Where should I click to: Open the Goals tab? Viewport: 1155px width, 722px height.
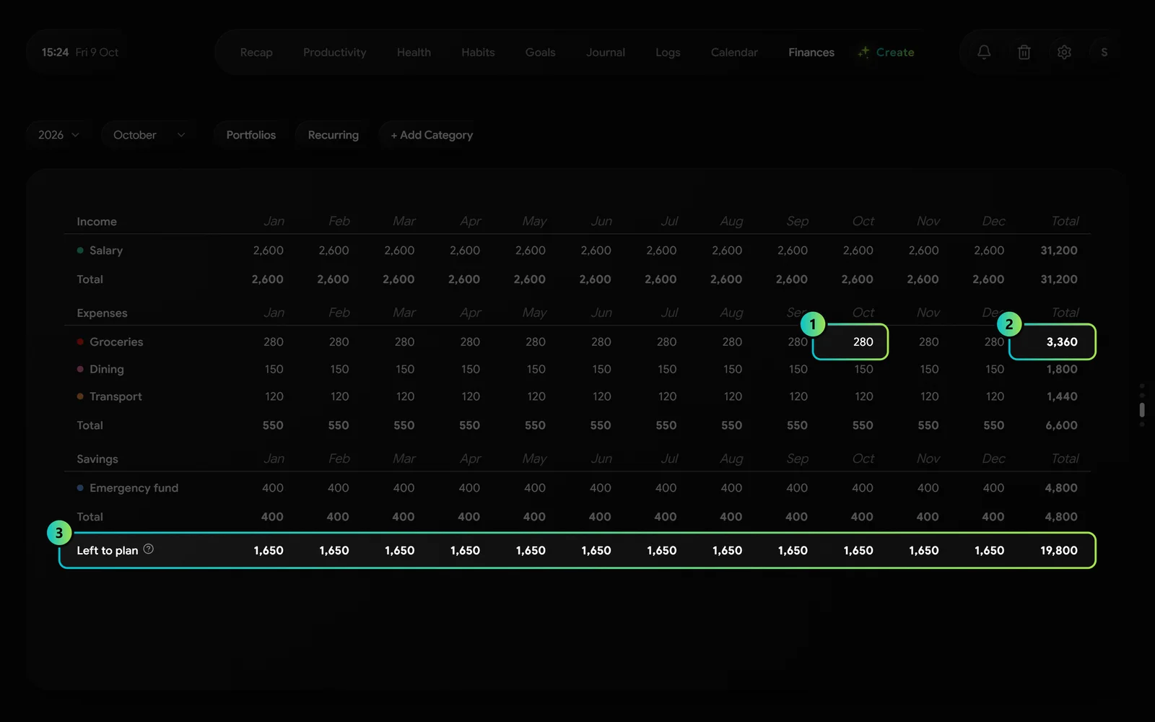click(x=540, y=52)
